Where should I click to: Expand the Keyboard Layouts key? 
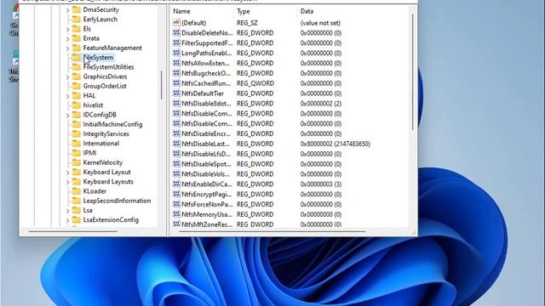(67, 182)
